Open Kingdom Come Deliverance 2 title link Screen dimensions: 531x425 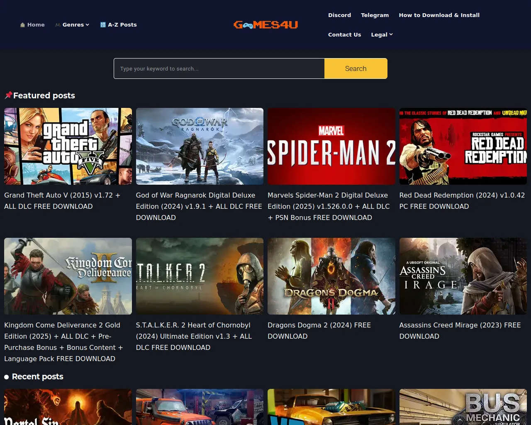pyautogui.click(x=63, y=342)
